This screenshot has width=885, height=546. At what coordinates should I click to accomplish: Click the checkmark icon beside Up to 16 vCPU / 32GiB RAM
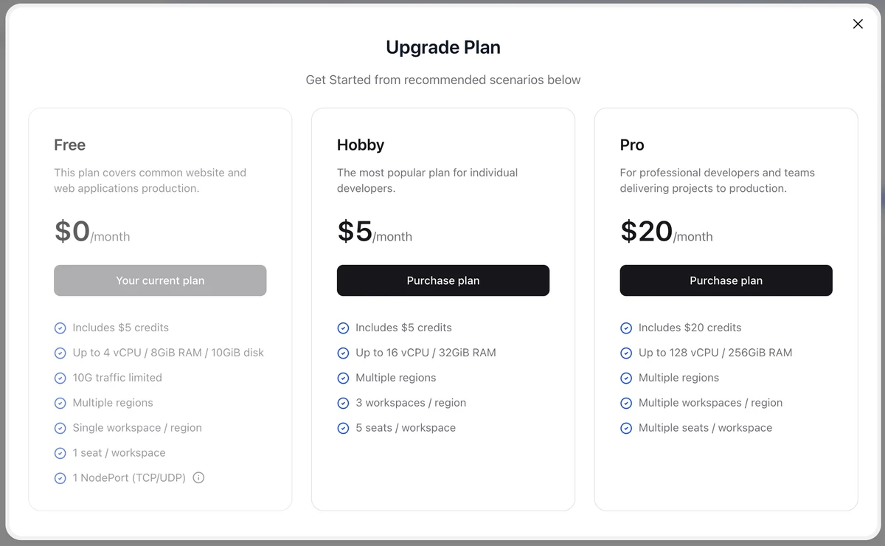[343, 353]
